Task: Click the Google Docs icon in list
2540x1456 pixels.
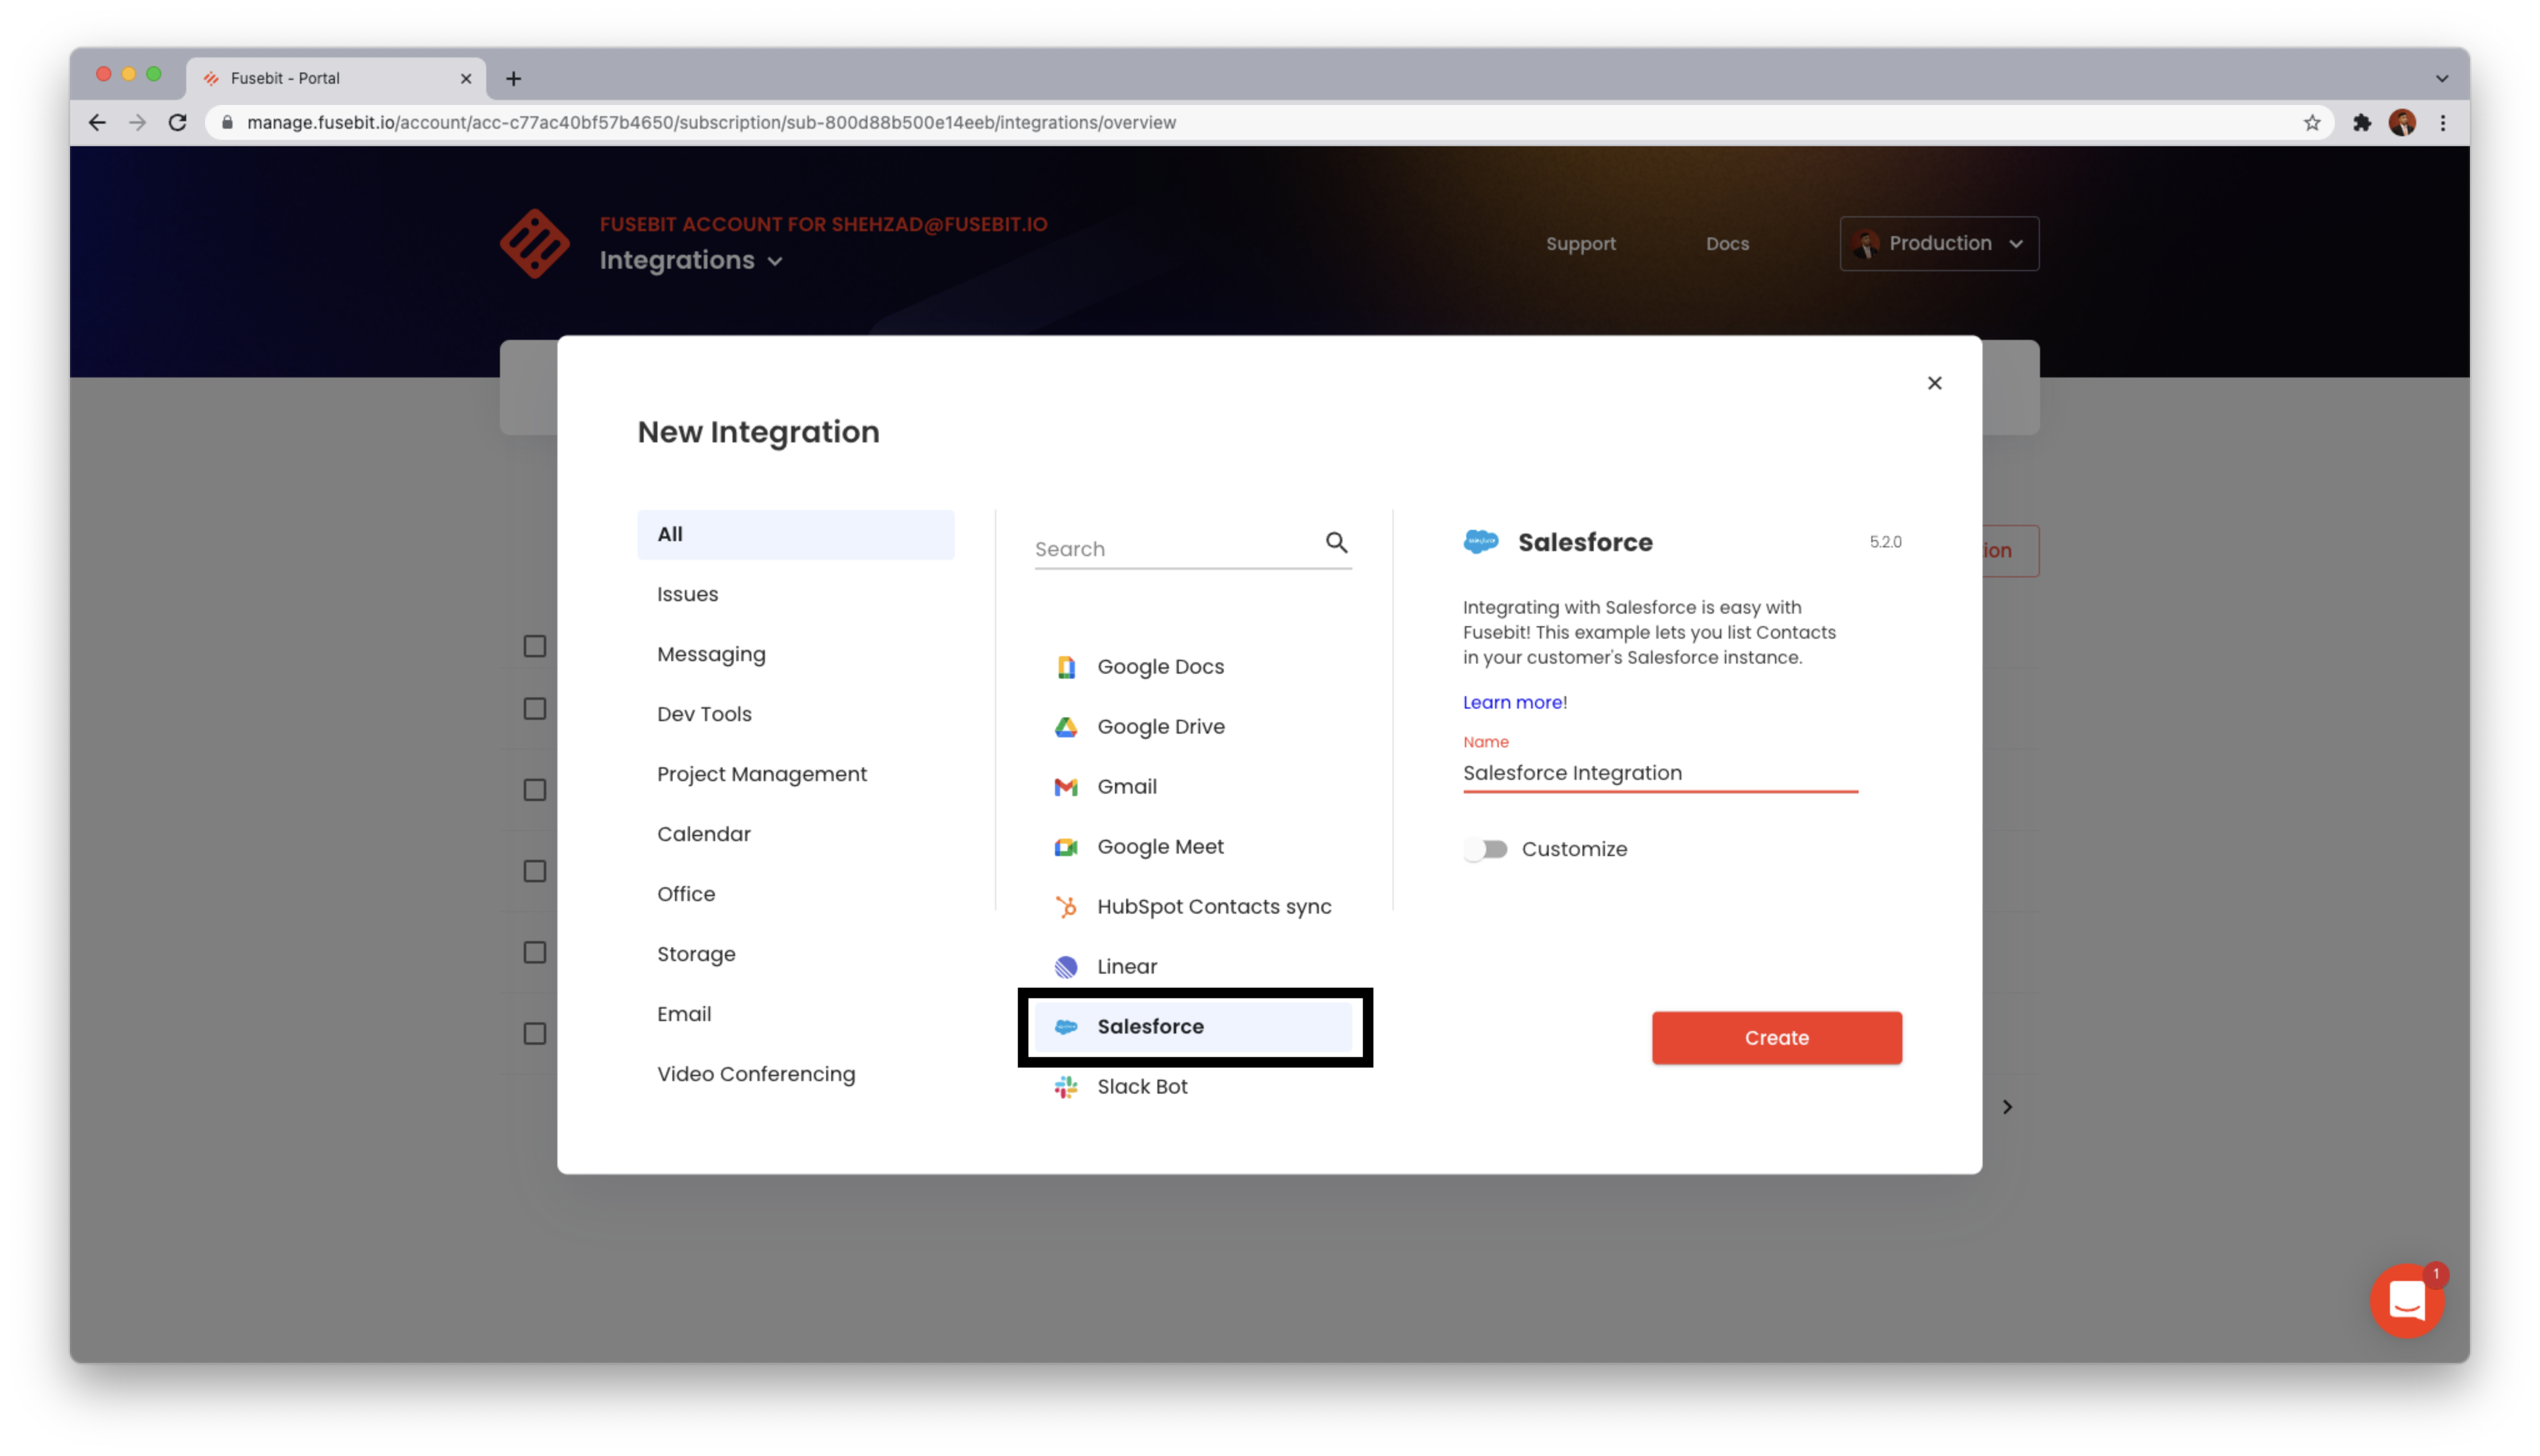Action: (x=1066, y=667)
